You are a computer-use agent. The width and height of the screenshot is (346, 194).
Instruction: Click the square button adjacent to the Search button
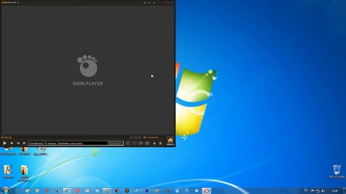(x=128, y=143)
